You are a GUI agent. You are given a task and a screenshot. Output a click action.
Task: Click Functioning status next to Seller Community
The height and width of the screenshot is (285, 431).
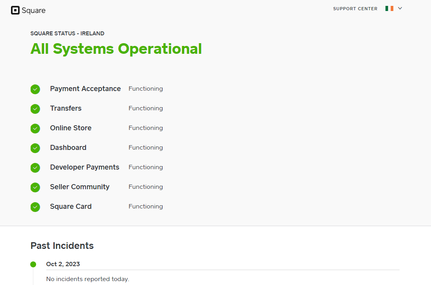click(146, 187)
